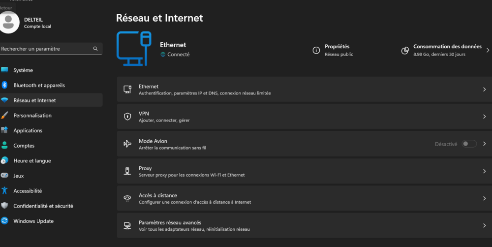Click the Proxy server icon
This screenshot has height=247, width=492.
127,171
